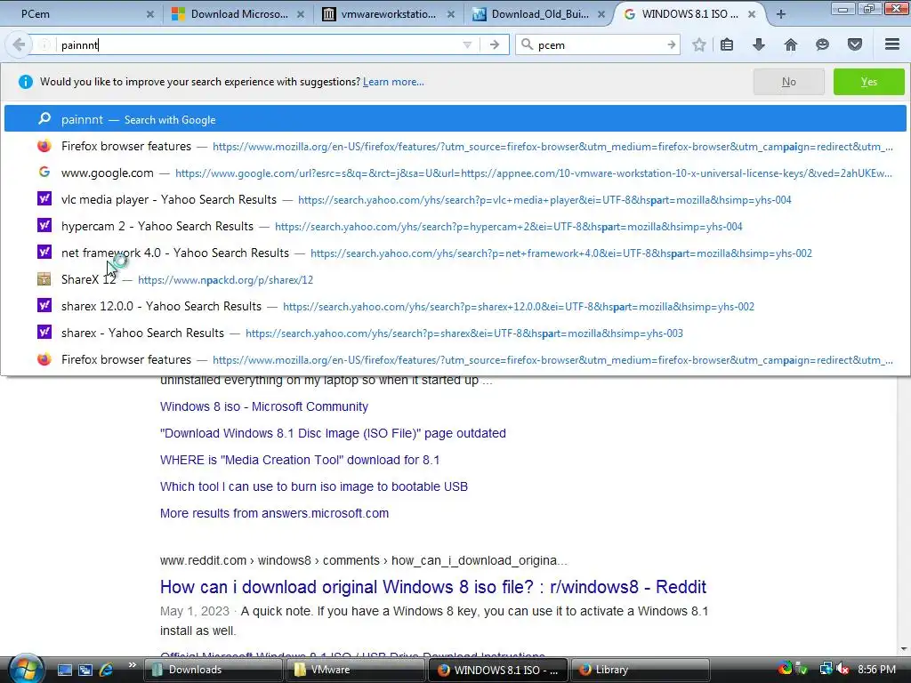Go to the Home page icon
The height and width of the screenshot is (683, 911).
(791, 44)
